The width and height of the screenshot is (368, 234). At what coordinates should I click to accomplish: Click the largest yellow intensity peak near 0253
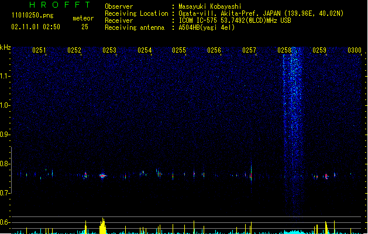pyautogui.click(x=102, y=226)
